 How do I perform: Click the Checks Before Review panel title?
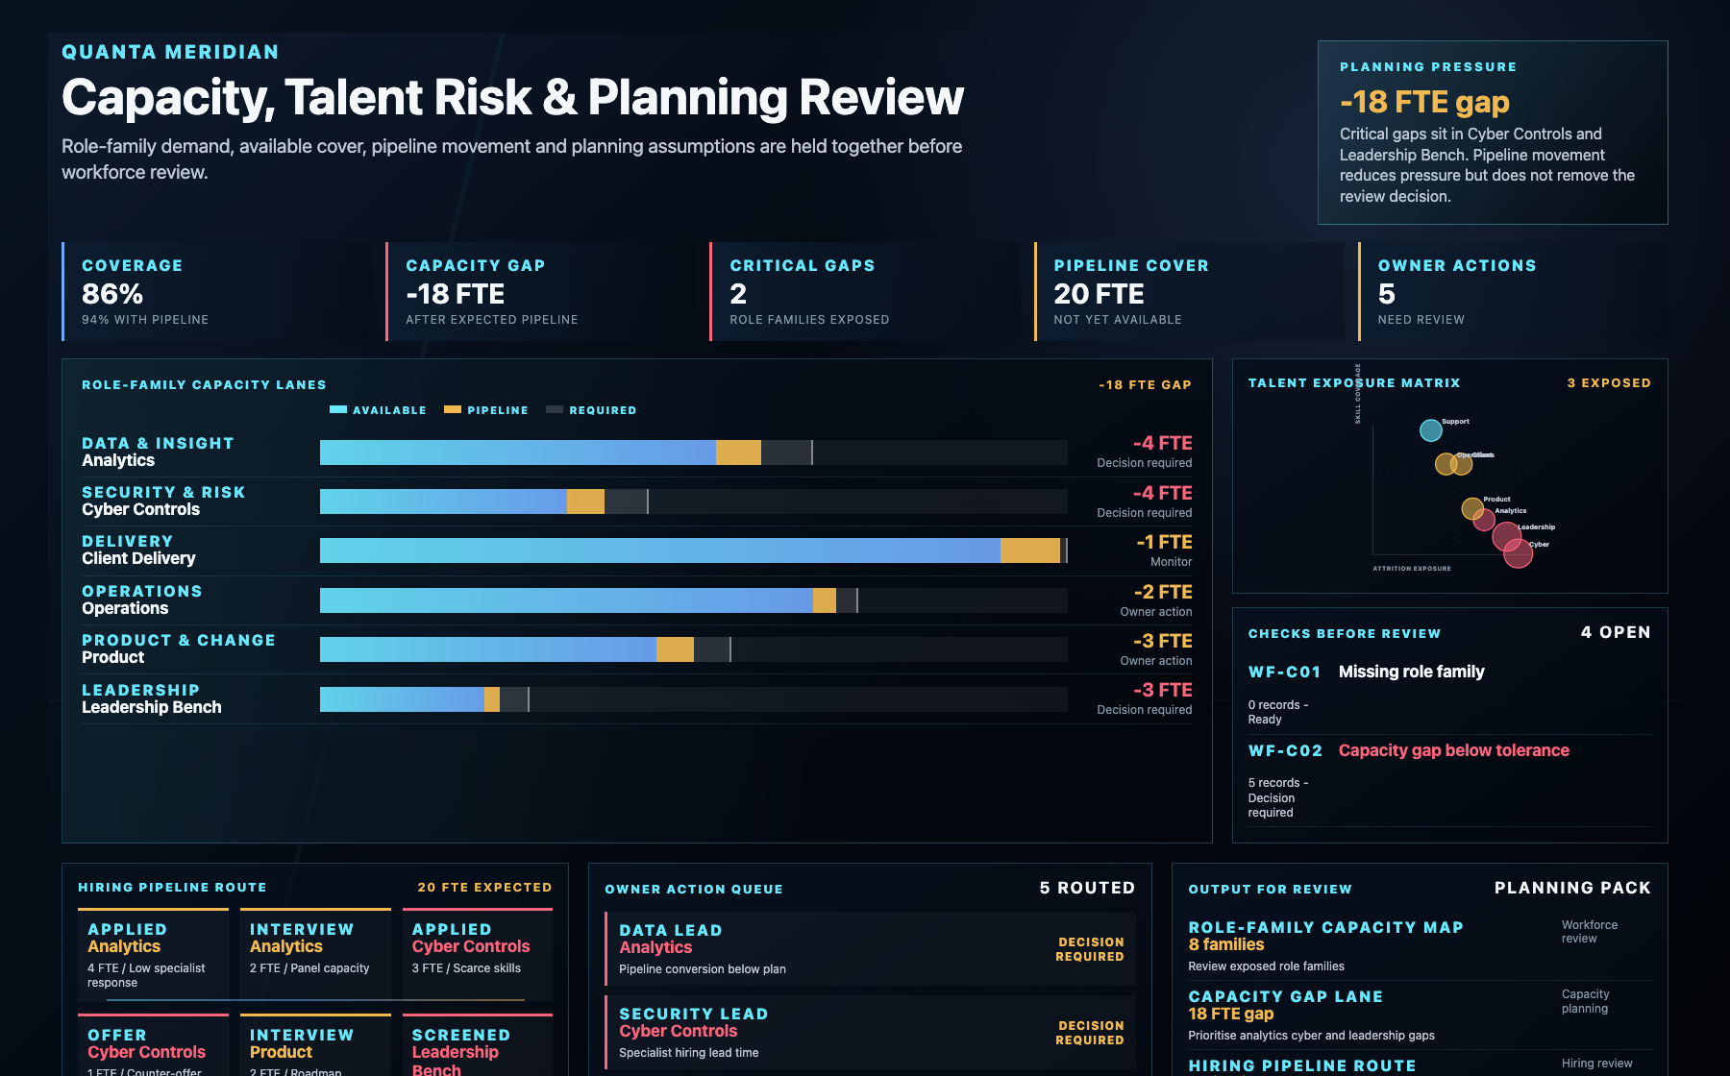[x=1345, y=633]
